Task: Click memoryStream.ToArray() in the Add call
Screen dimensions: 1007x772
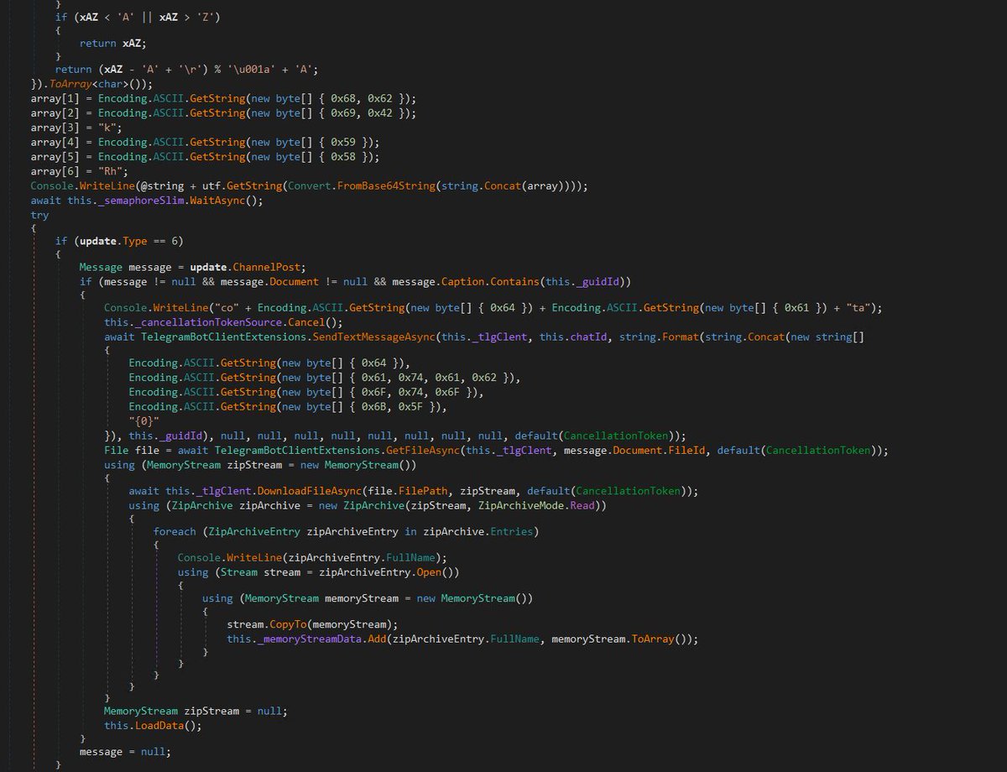Action: [620, 639]
